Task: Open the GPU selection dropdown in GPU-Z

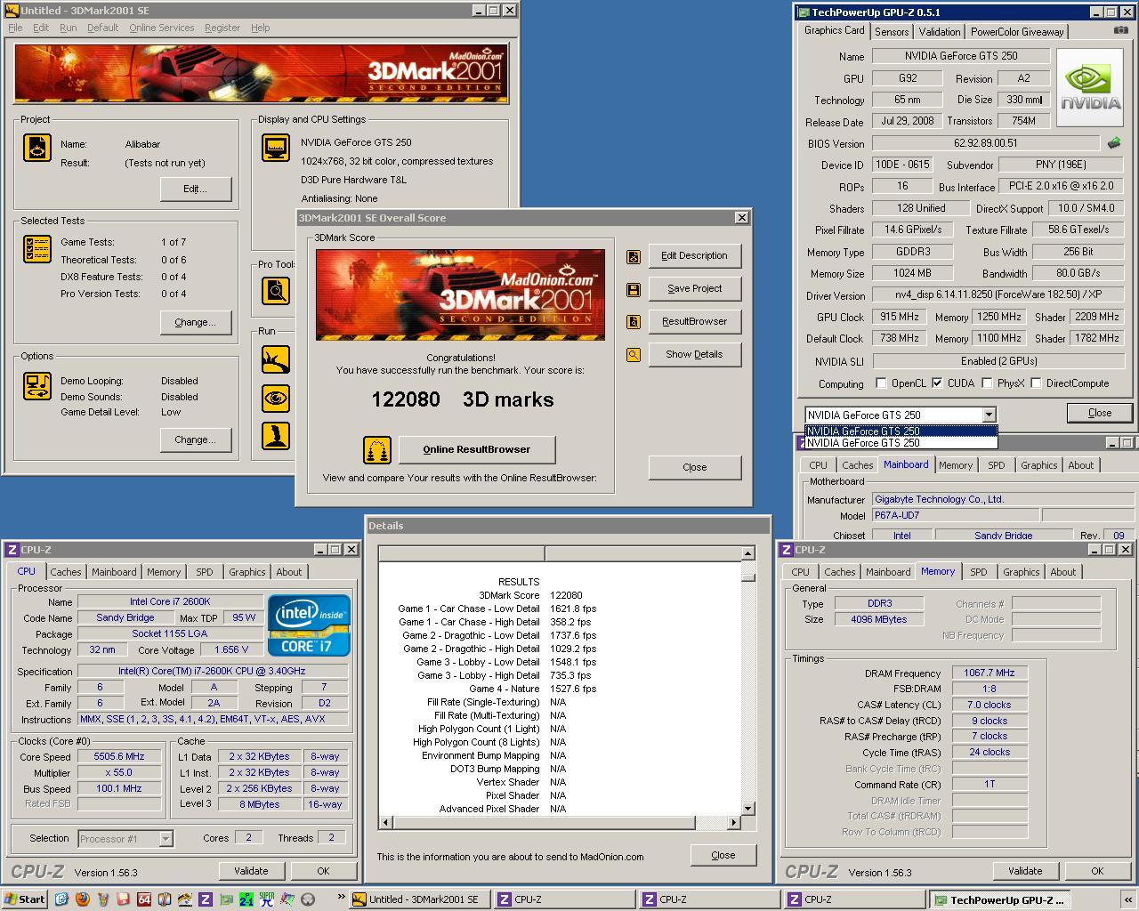Action: pyautogui.click(x=988, y=415)
